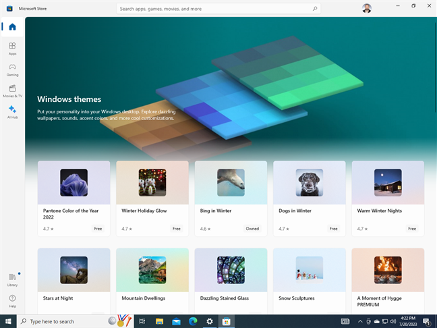437x328 pixels.
Task: Click Free button on Dogs in Winter
Action: (333, 229)
